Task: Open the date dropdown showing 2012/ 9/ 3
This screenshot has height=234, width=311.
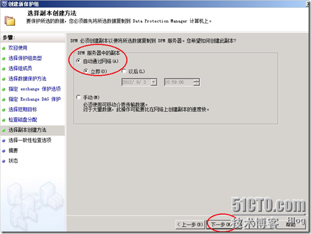Action: (x=153, y=82)
